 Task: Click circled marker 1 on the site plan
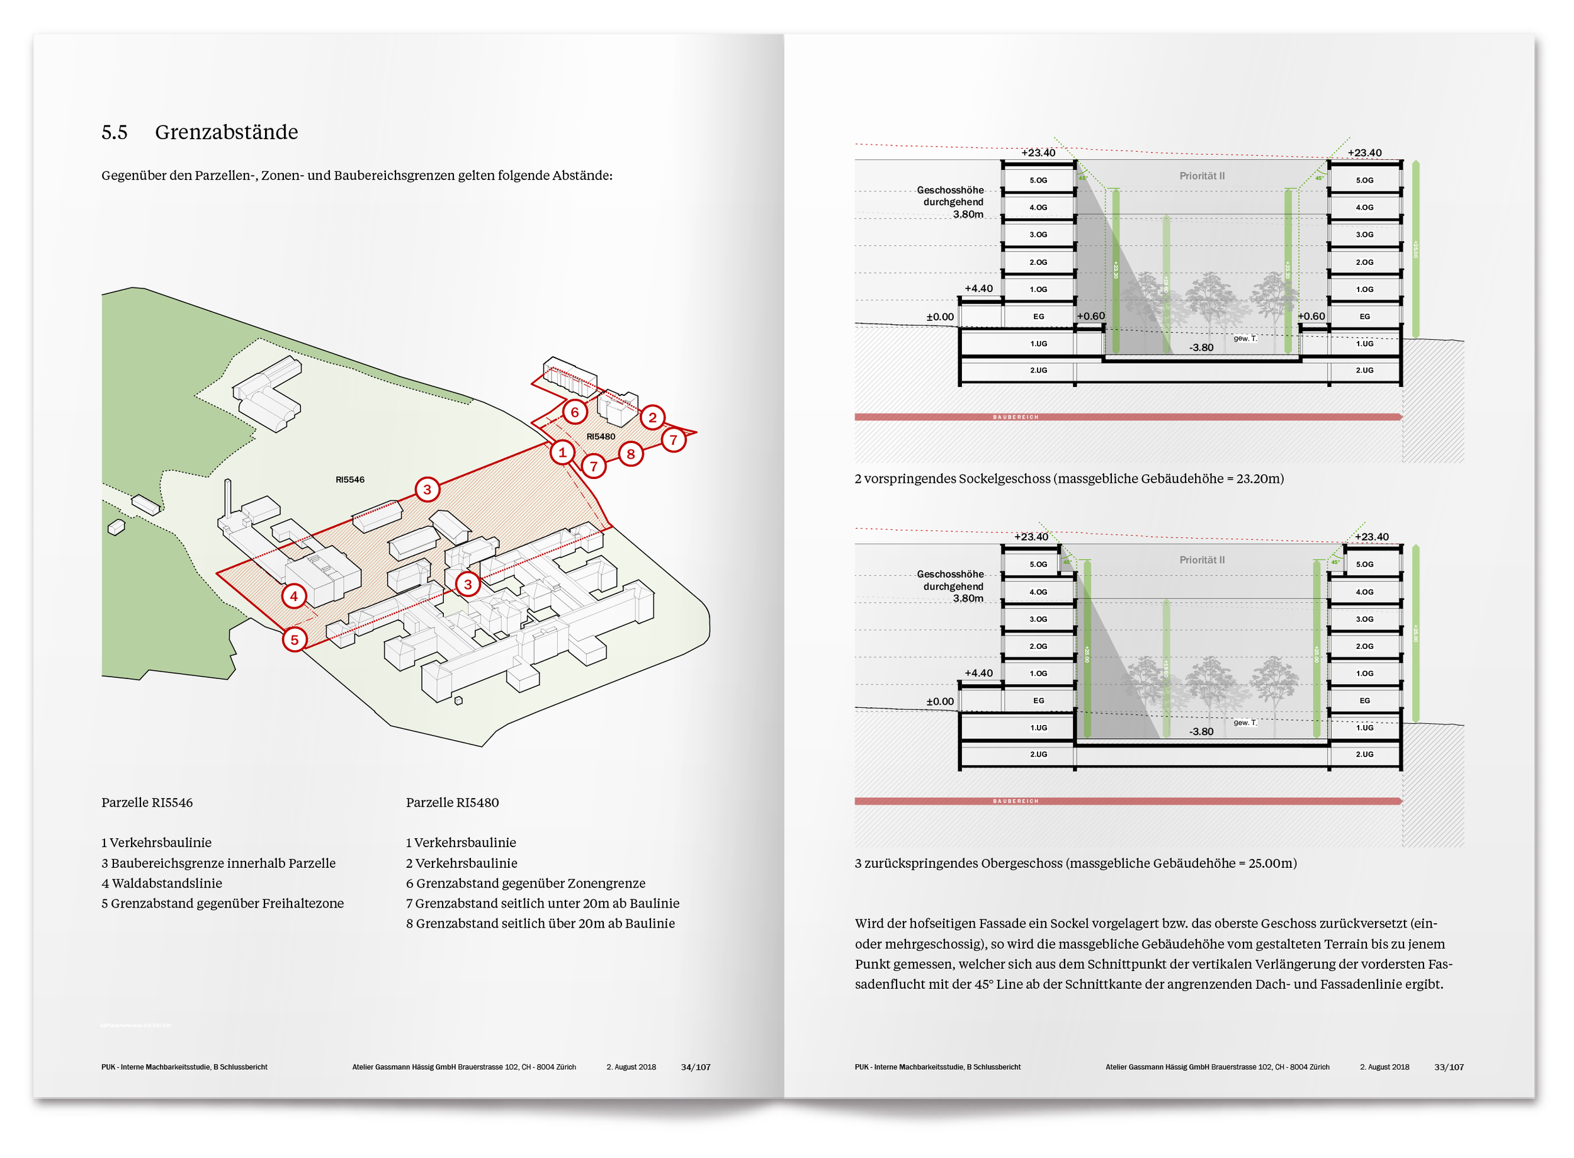pos(562,452)
